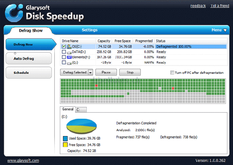Click the Defragmentation Completed text

(136, 123)
